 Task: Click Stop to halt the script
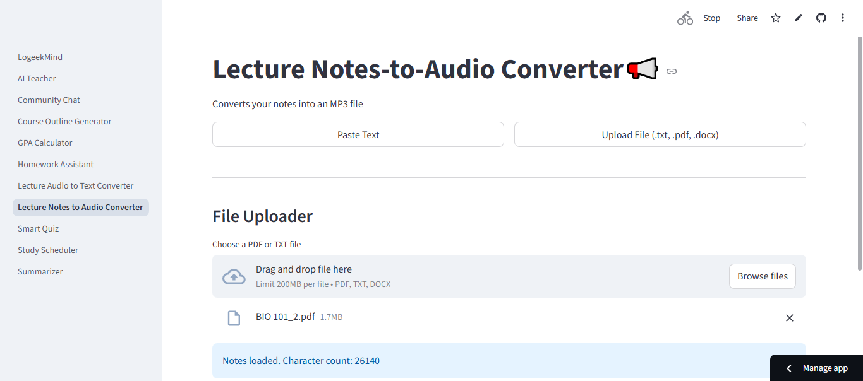point(711,18)
